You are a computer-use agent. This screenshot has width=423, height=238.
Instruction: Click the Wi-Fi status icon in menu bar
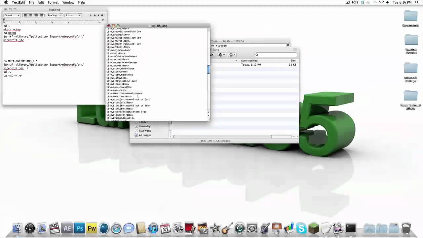382,2
